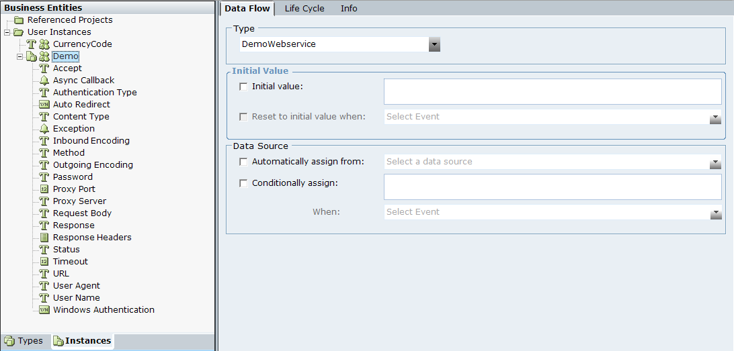Click the list icon beside Response Headers
The image size is (734, 351).
tap(44, 238)
